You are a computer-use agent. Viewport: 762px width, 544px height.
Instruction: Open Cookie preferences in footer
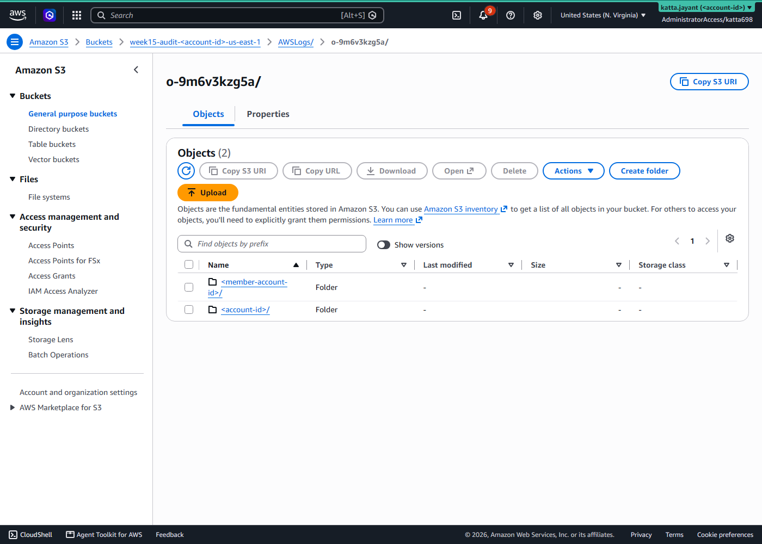click(x=725, y=535)
